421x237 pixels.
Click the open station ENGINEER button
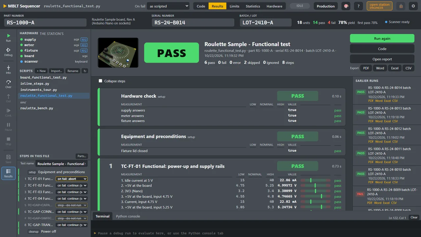379,6
